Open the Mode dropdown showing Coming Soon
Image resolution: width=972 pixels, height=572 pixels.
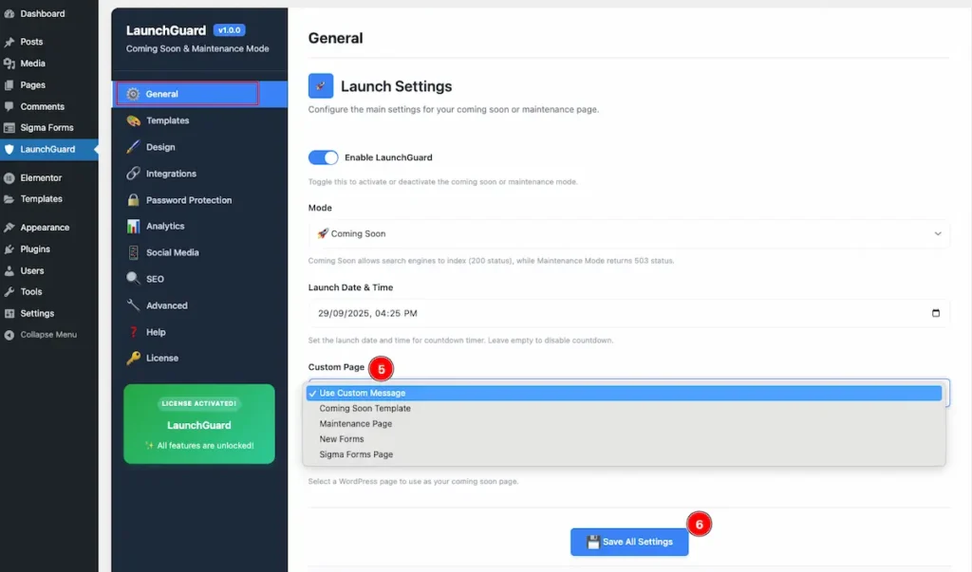click(628, 233)
